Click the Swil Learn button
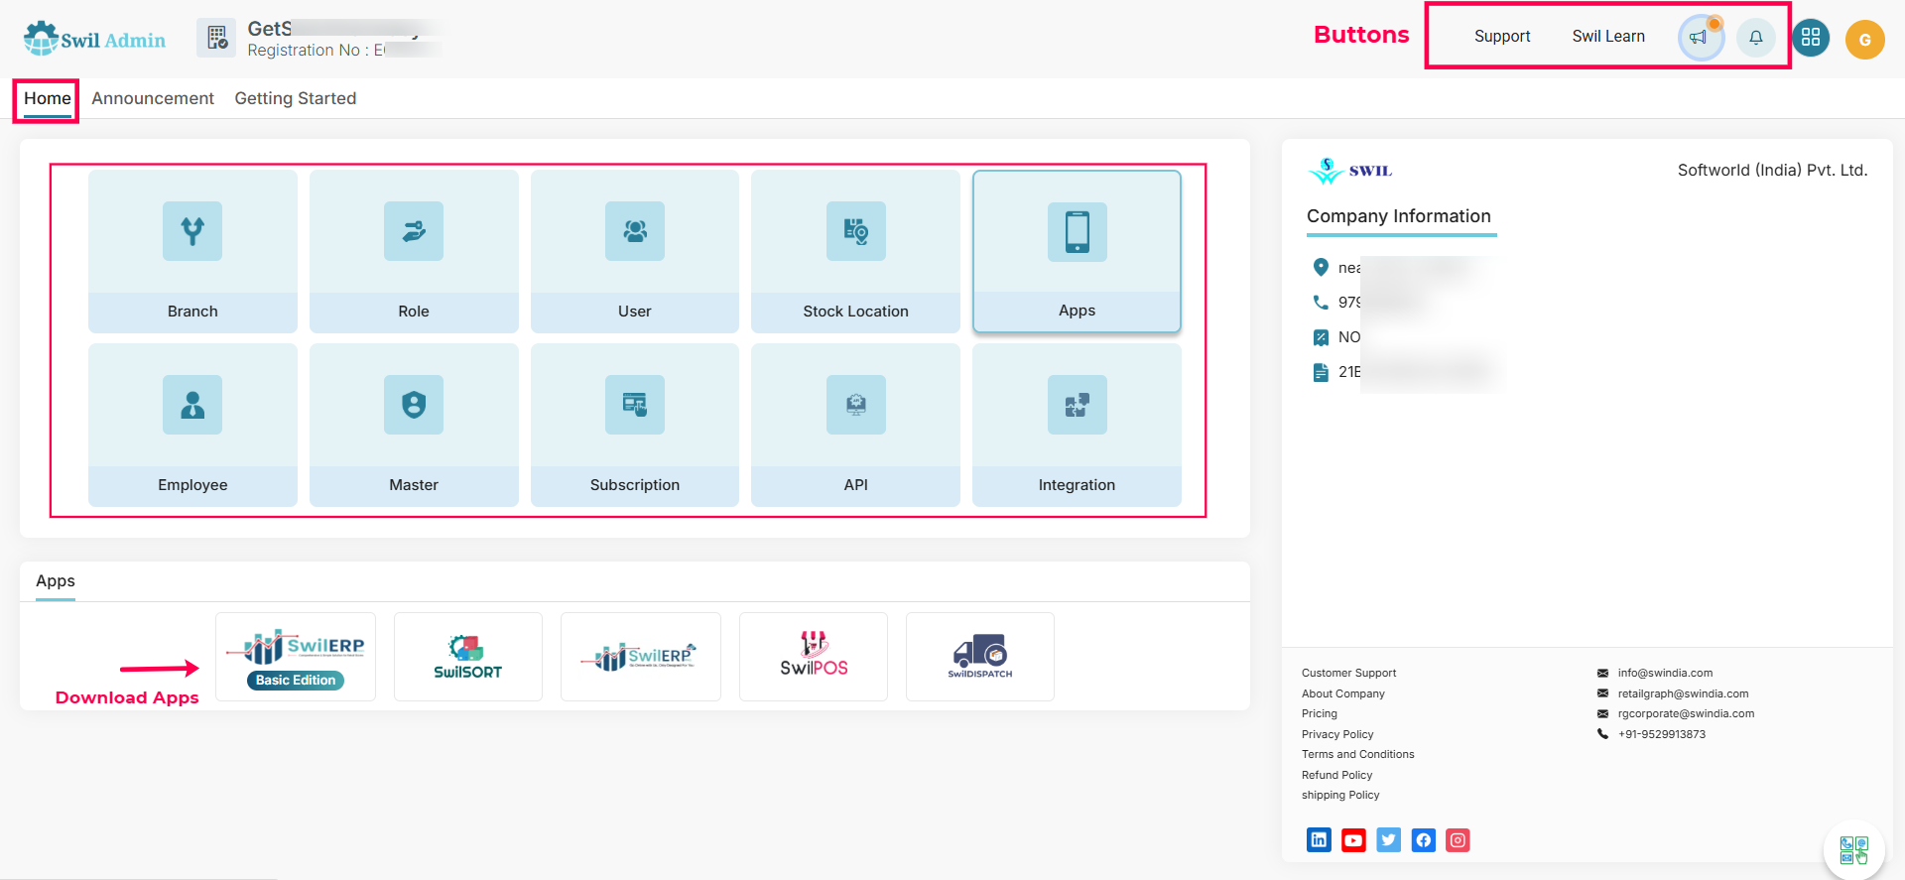The image size is (1905, 880). click(1608, 37)
